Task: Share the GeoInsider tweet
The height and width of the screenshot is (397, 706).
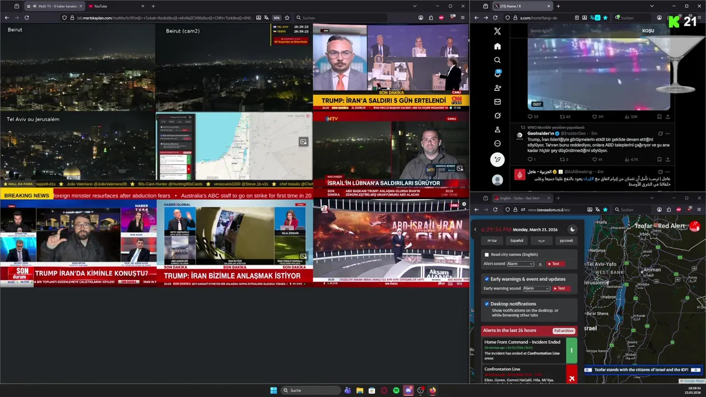Action: 668,160
